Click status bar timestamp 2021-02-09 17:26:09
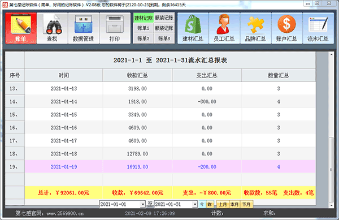 coord(150,214)
